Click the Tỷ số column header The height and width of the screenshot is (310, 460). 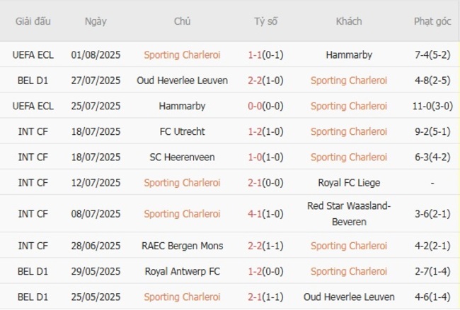(265, 21)
